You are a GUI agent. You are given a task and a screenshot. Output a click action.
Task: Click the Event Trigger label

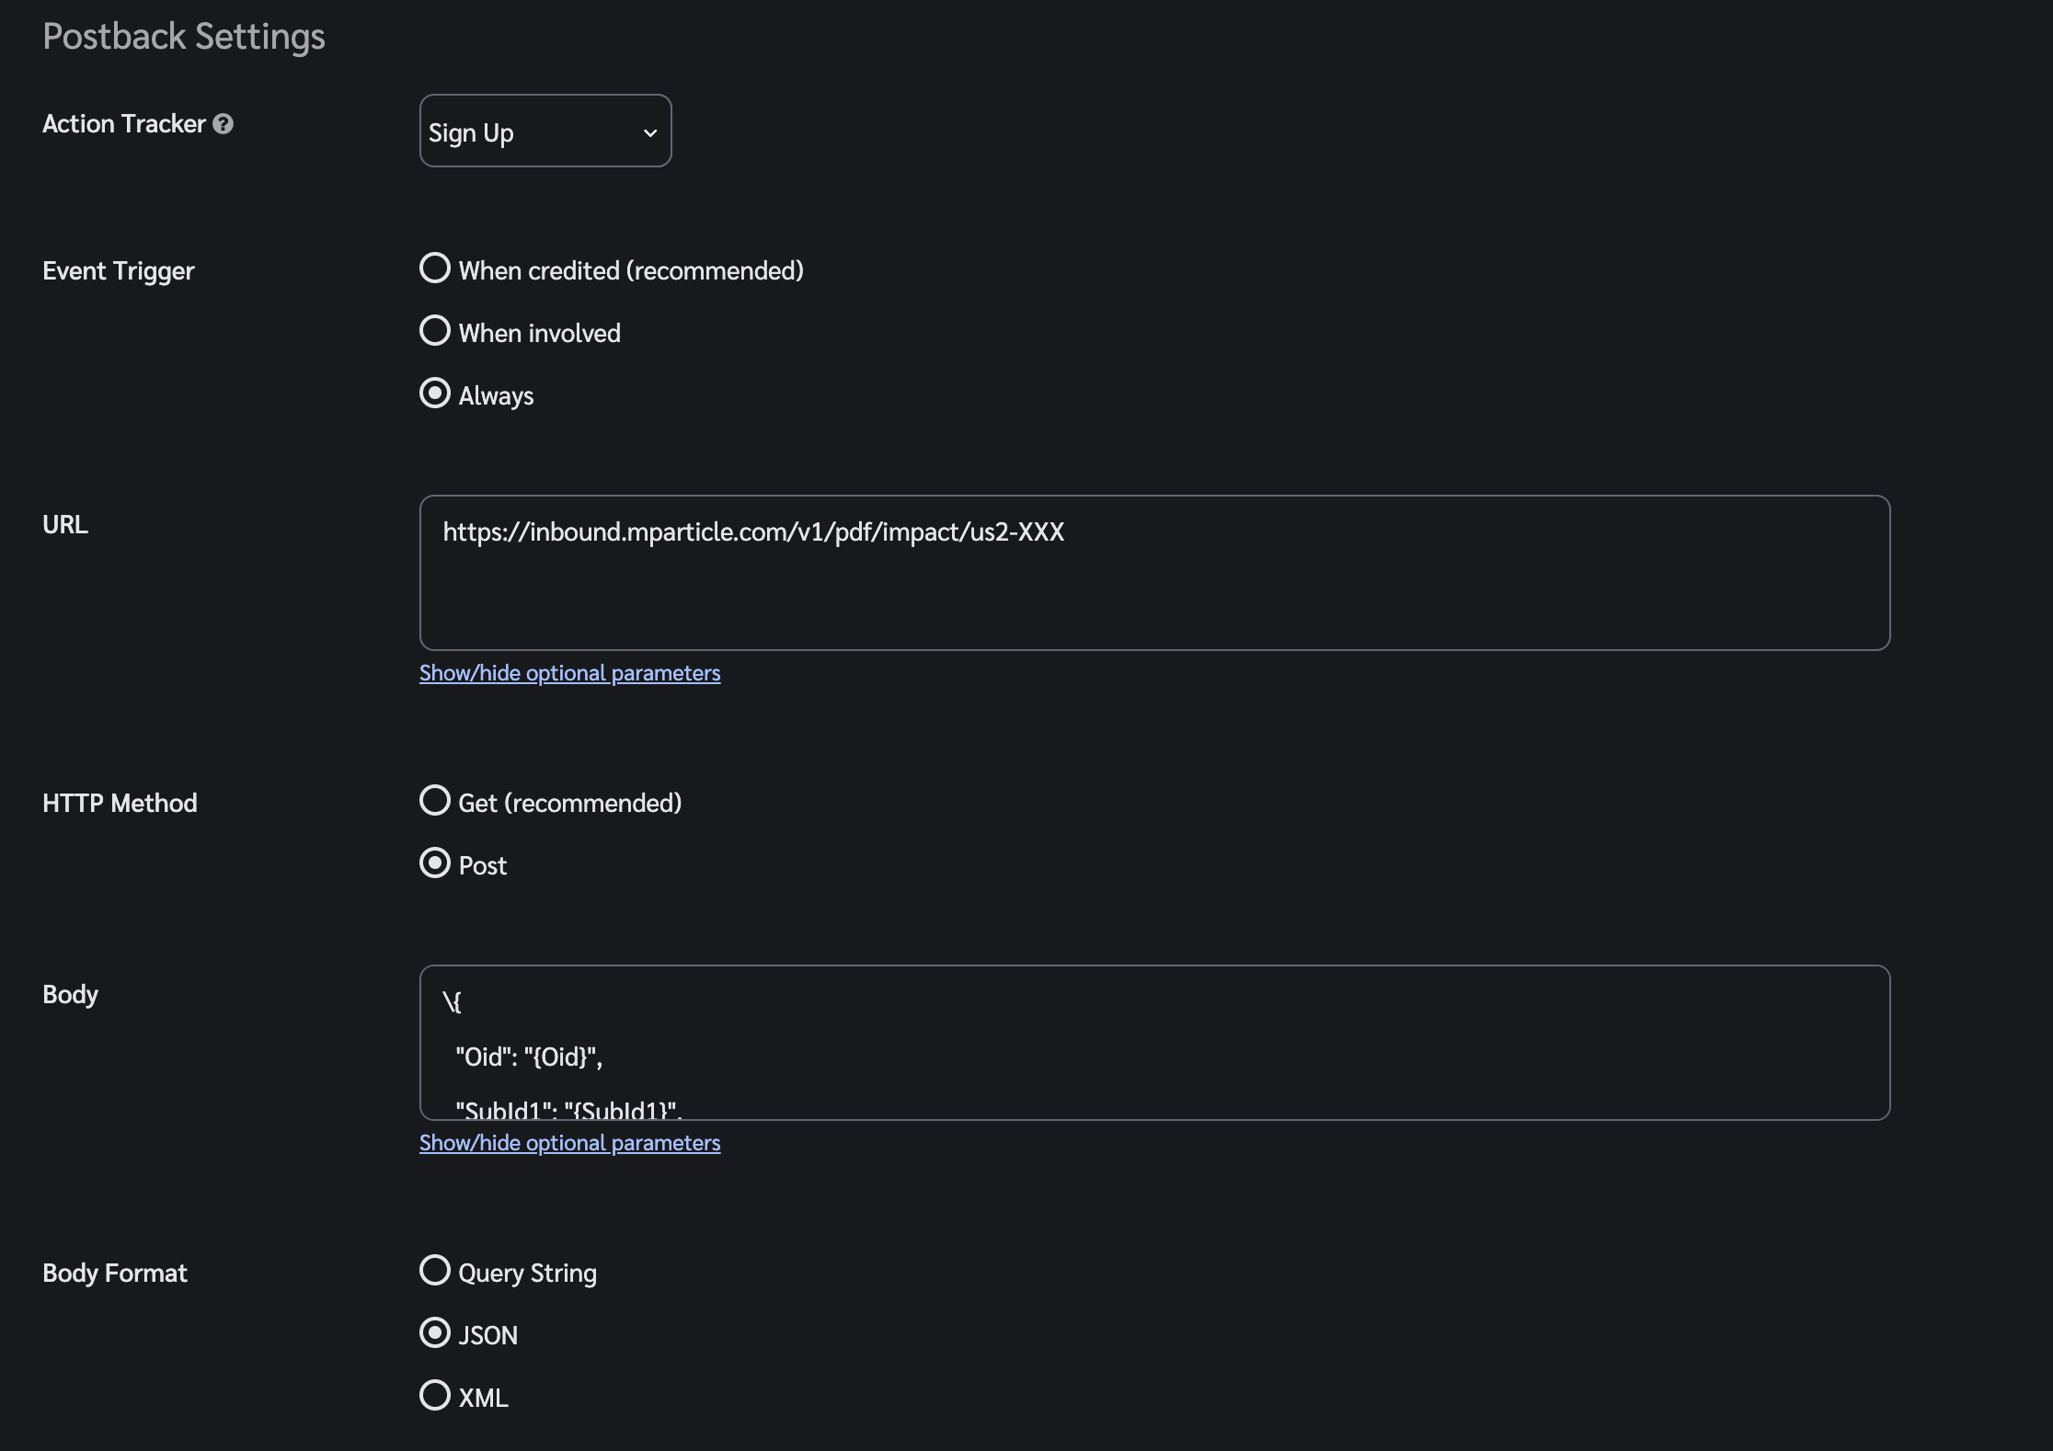[119, 271]
